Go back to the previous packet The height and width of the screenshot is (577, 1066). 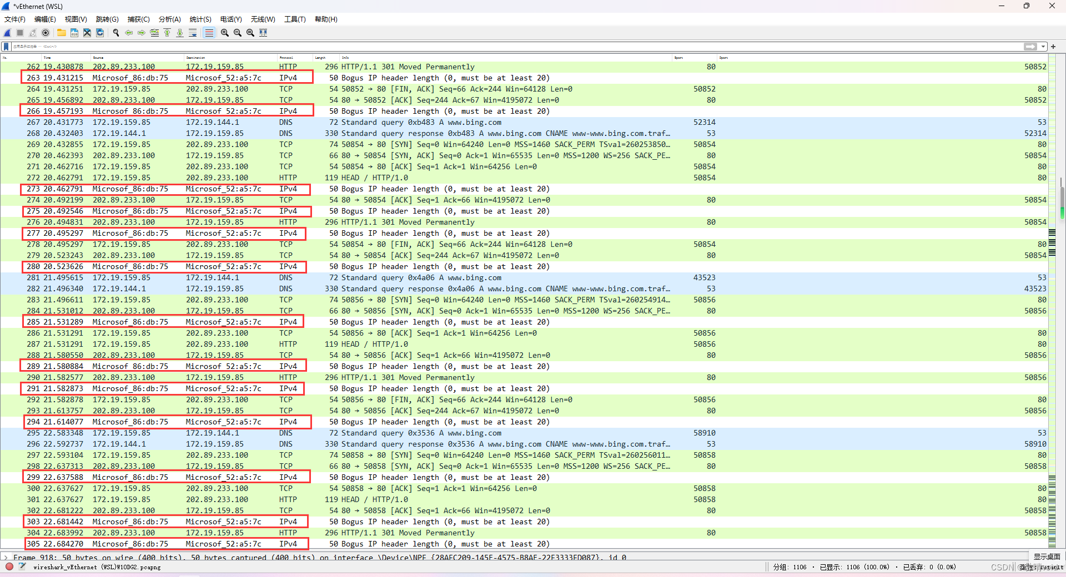[129, 33]
